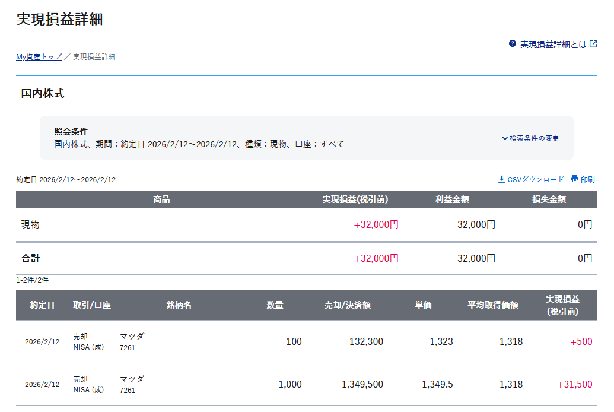Click the printer icon

(574, 179)
